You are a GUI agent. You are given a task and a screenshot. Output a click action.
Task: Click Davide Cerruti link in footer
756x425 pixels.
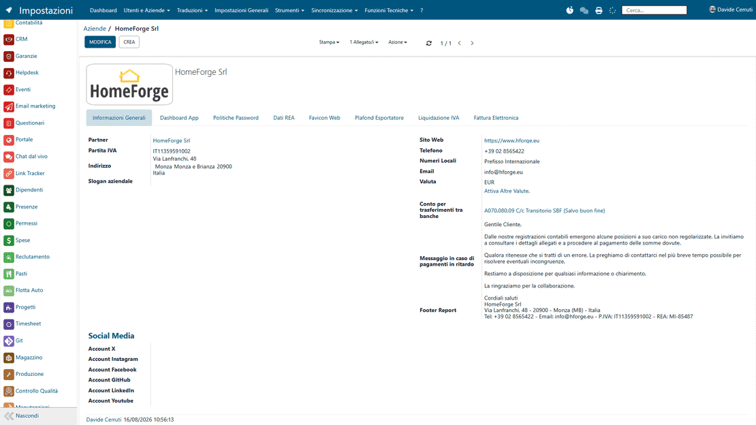104,420
